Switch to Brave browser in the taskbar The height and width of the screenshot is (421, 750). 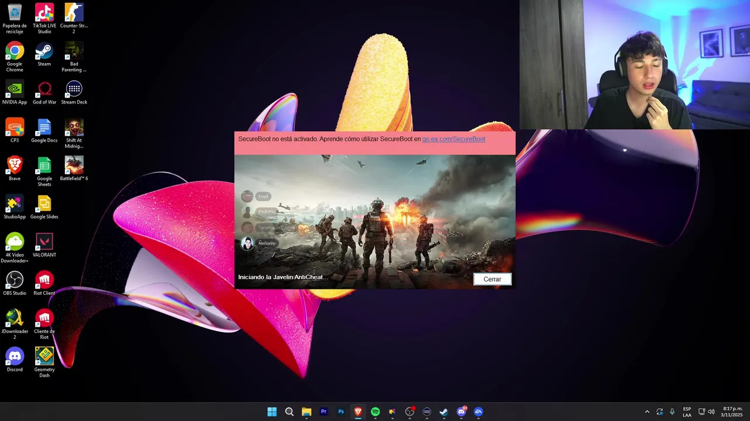click(358, 412)
